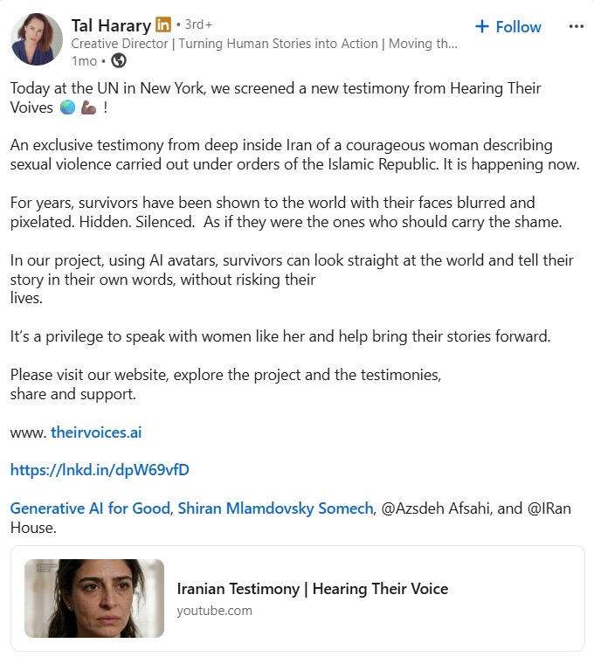The height and width of the screenshot is (657, 594).
Task: Open the lnkd.in/dpW69vfD short link
Action: [100, 470]
